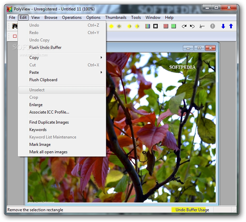Viewport: 246px width, 222px height.
Task: Open Keywords from the Edit menu
Action: click(x=62, y=130)
